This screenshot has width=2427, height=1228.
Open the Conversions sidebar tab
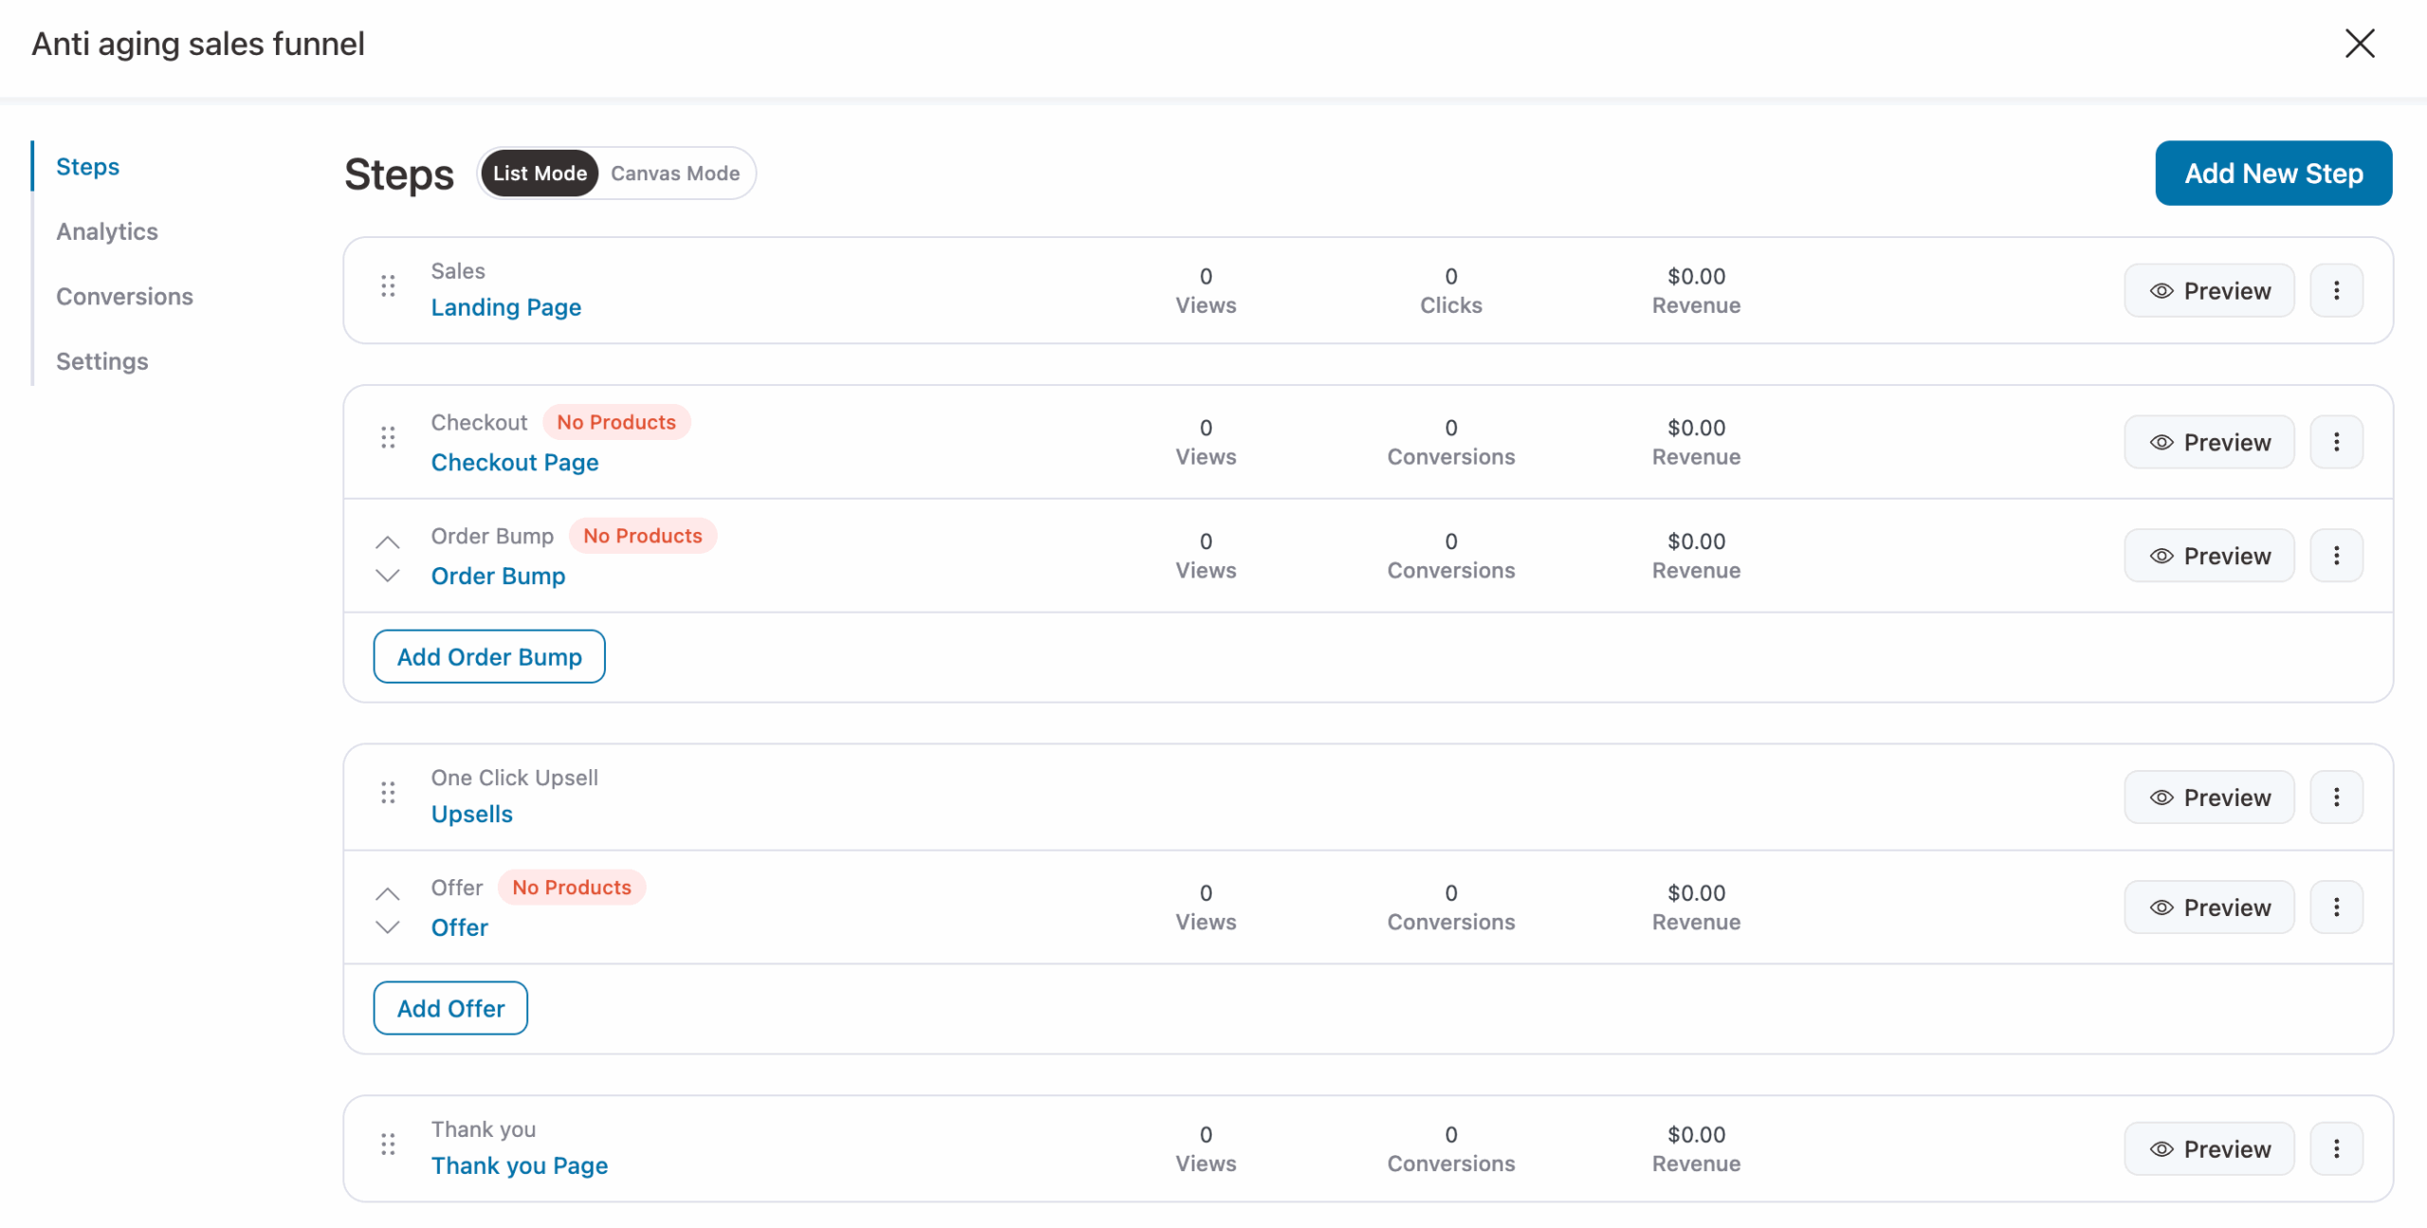click(124, 297)
